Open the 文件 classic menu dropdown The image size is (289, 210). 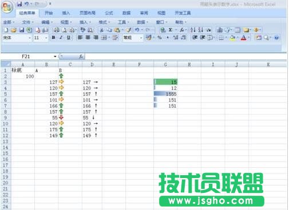coord(28,22)
